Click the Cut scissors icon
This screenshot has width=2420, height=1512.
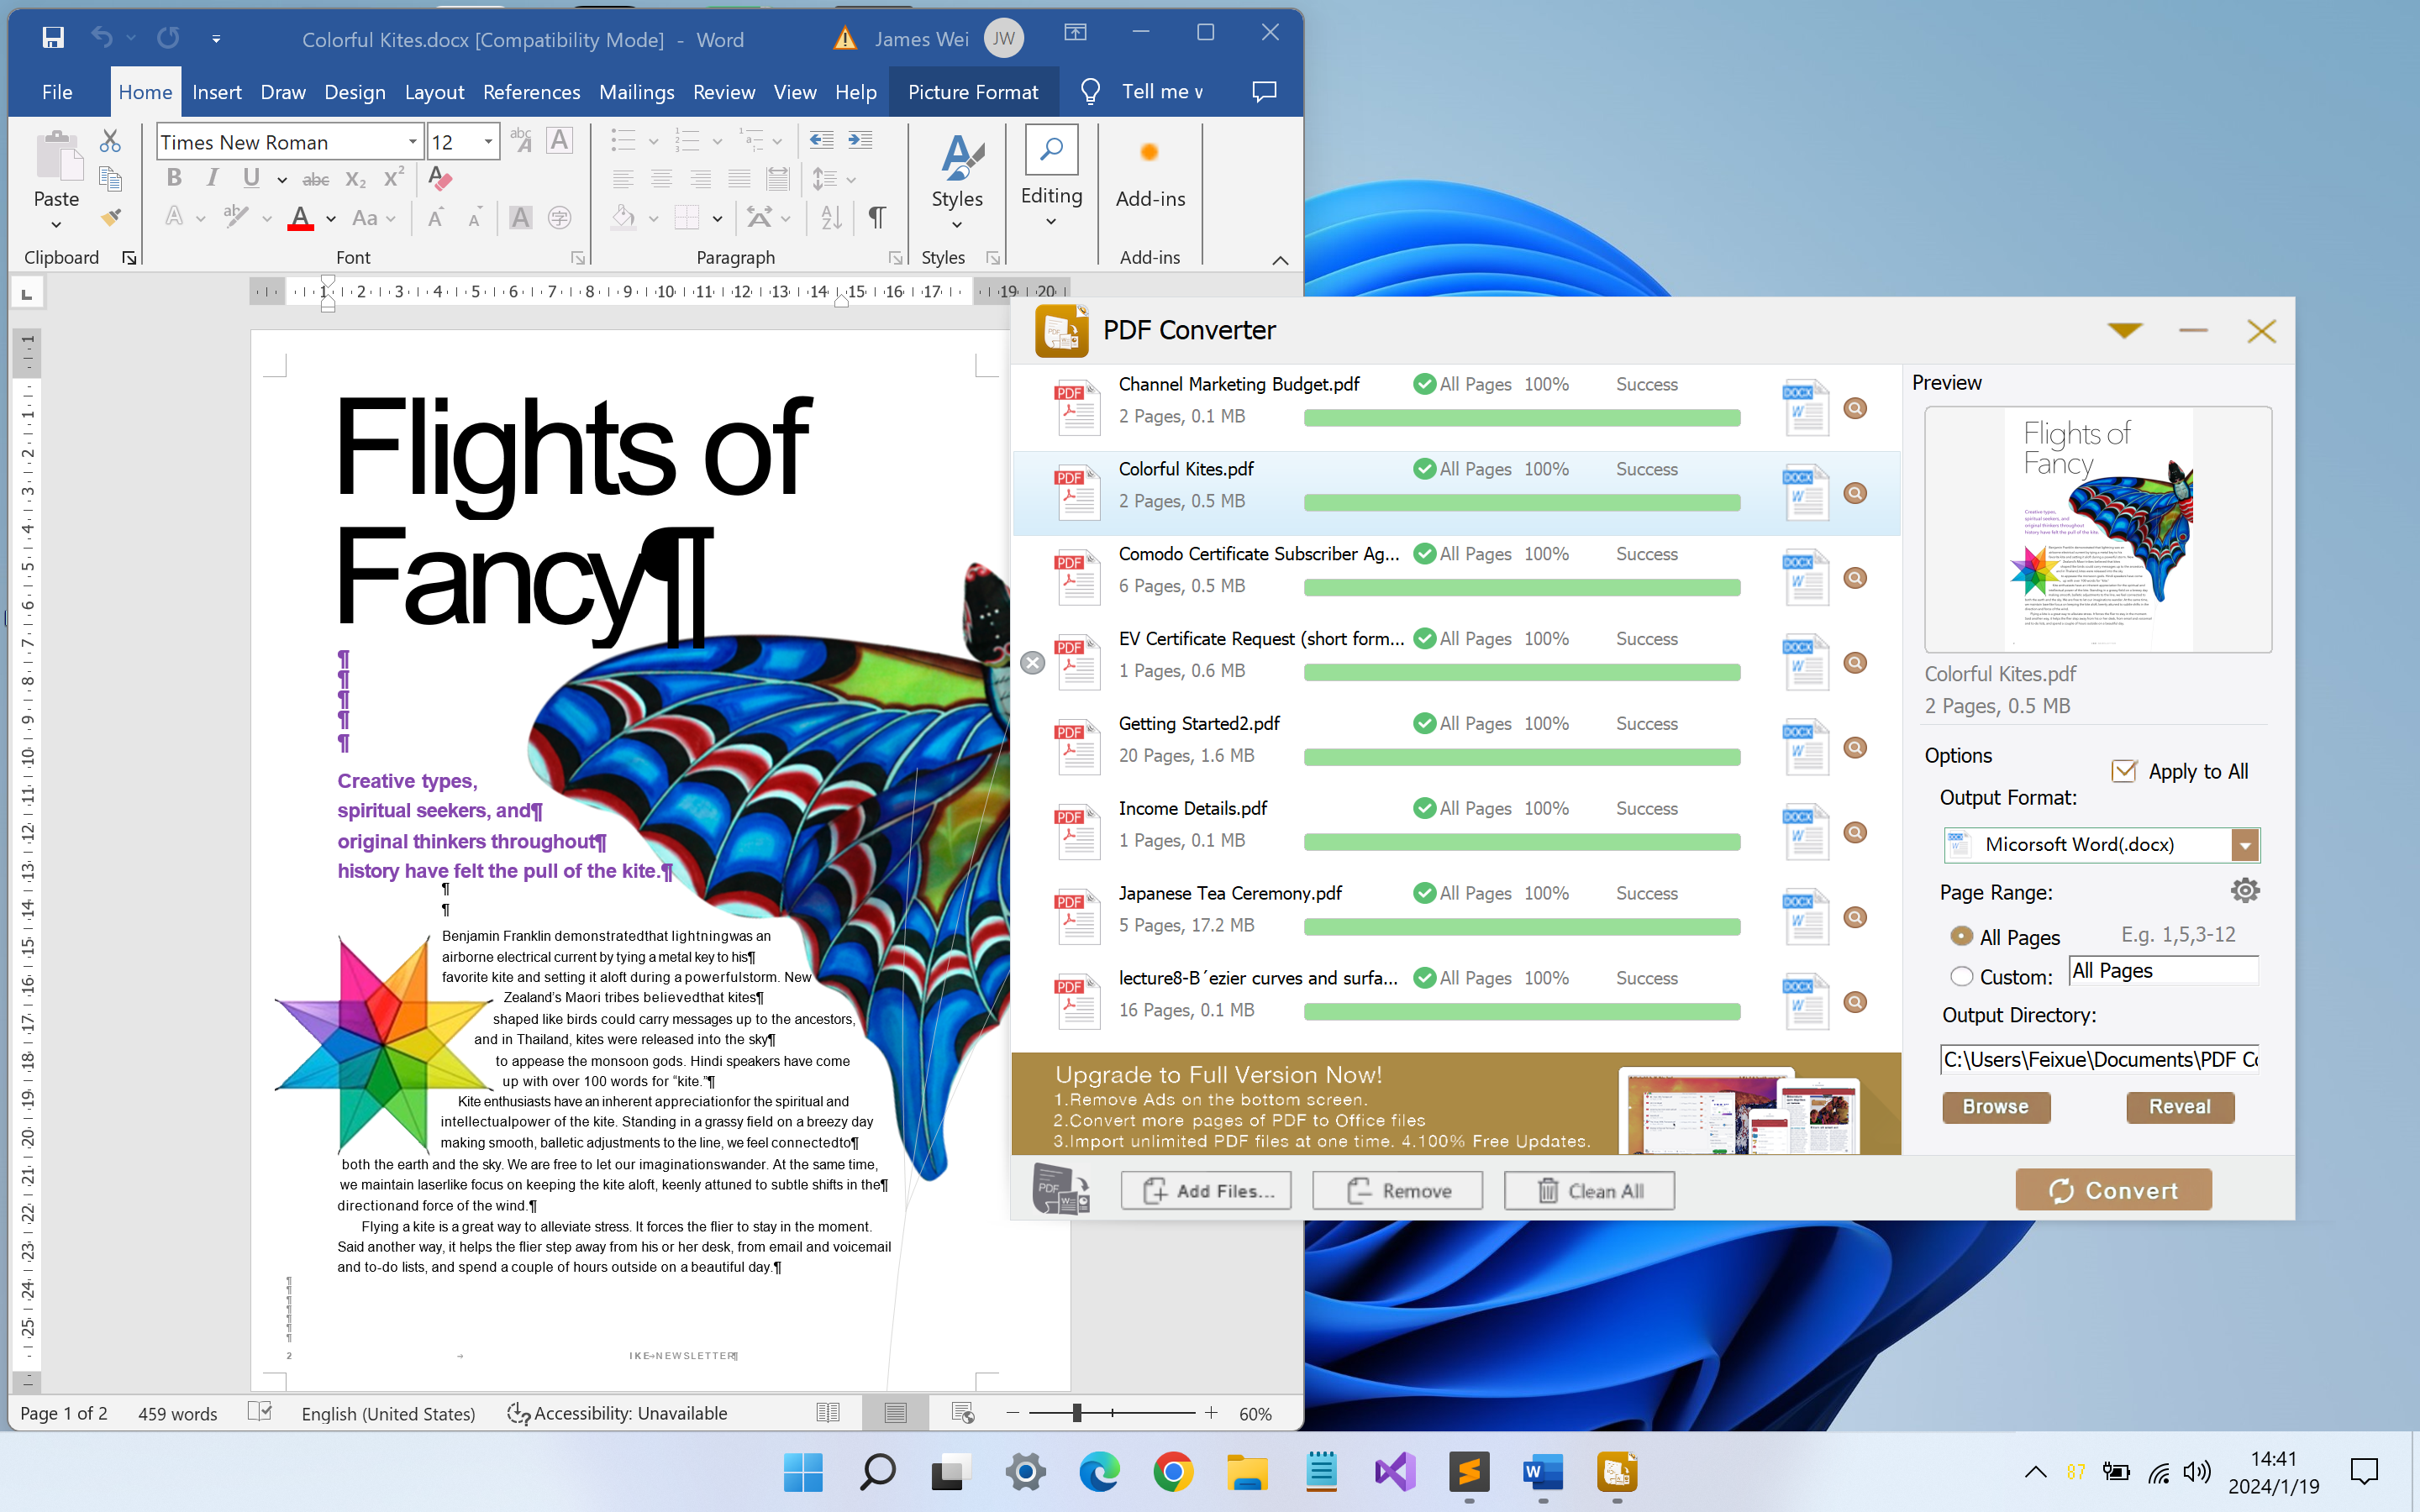(x=110, y=141)
